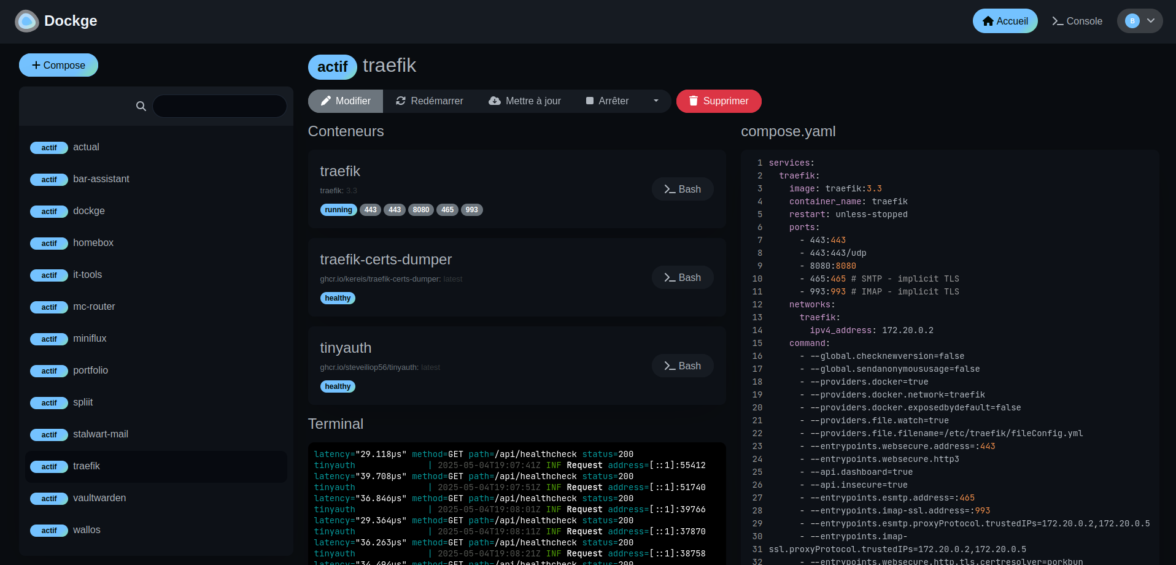Click the pencil icon on Modifier

coord(326,101)
